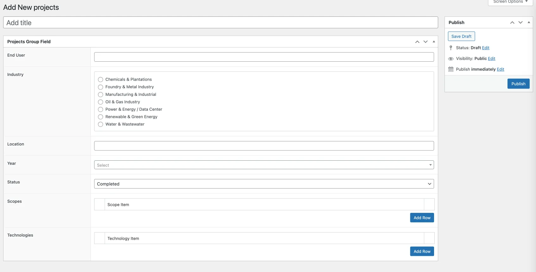The width and height of the screenshot is (536, 272).
Task: Move Publish panel down
Action: [520, 22]
